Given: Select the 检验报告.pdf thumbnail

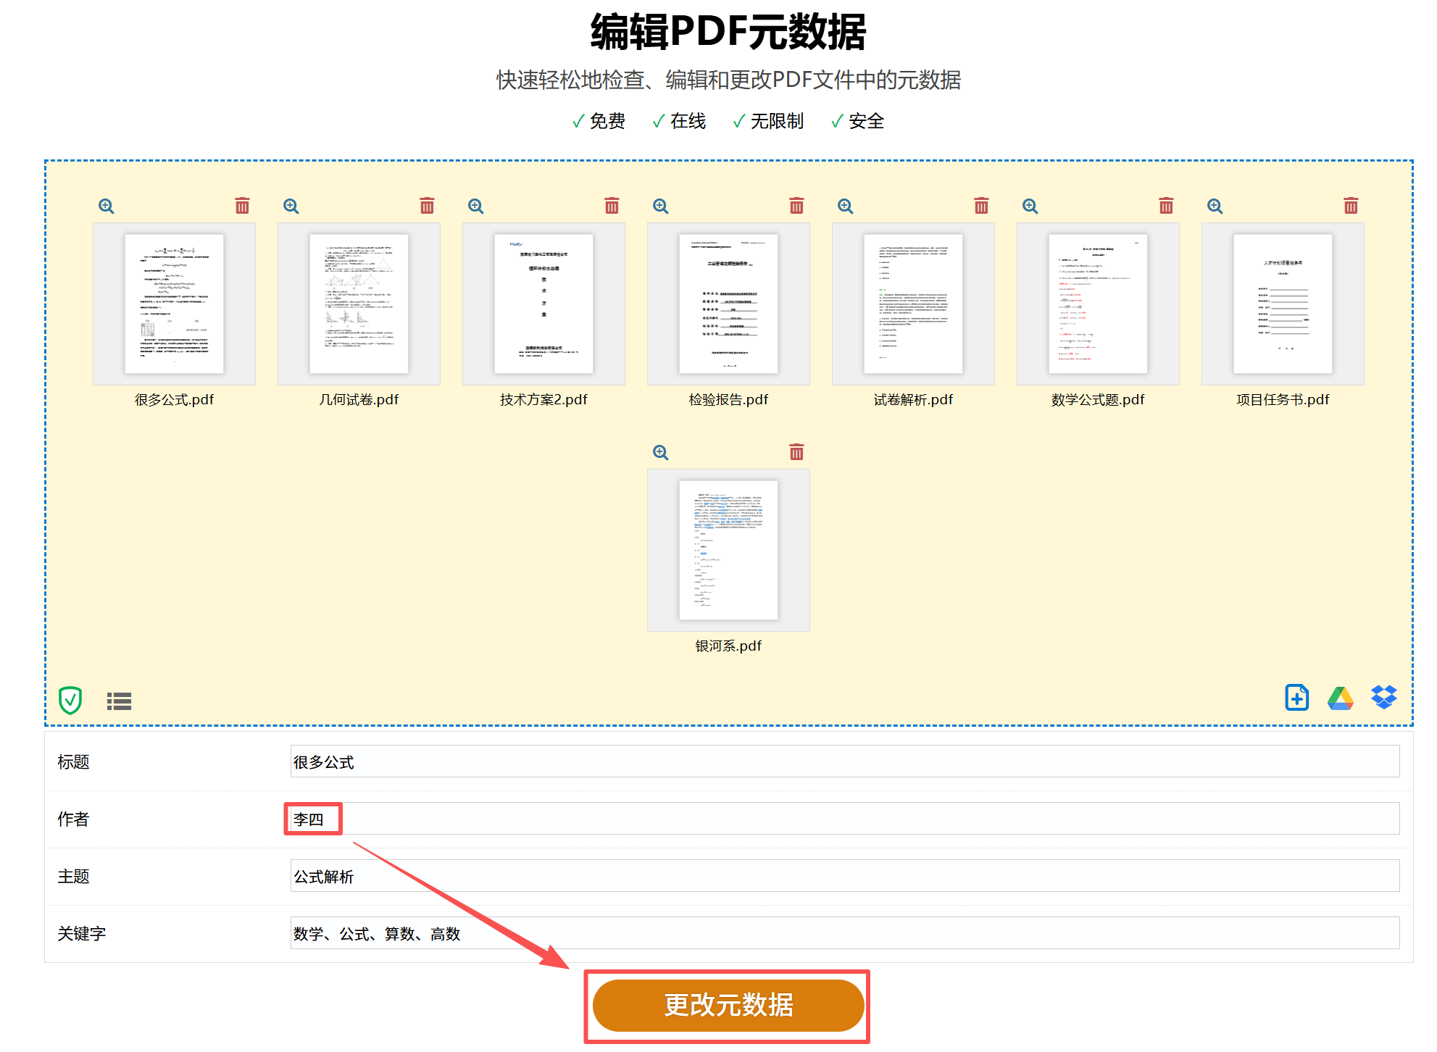Looking at the screenshot, I should [728, 304].
